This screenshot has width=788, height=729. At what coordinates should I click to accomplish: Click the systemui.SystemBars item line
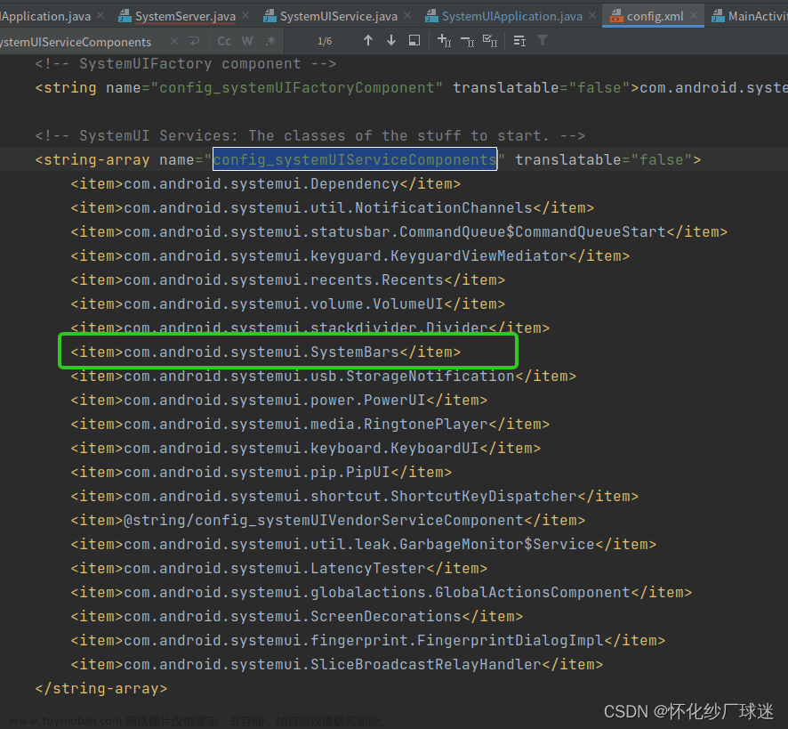[265, 352]
